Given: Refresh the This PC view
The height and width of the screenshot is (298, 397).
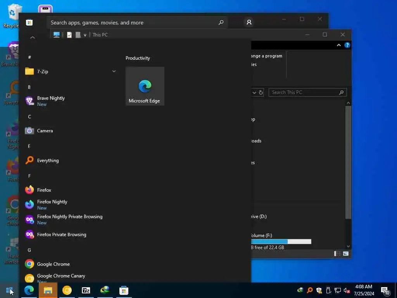Looking at the screenshot, I should click(261, 92).
